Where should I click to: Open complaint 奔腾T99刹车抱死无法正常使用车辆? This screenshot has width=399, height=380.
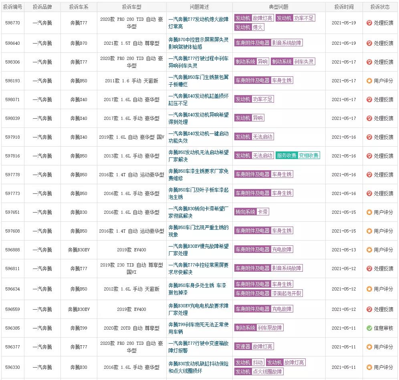198,328
